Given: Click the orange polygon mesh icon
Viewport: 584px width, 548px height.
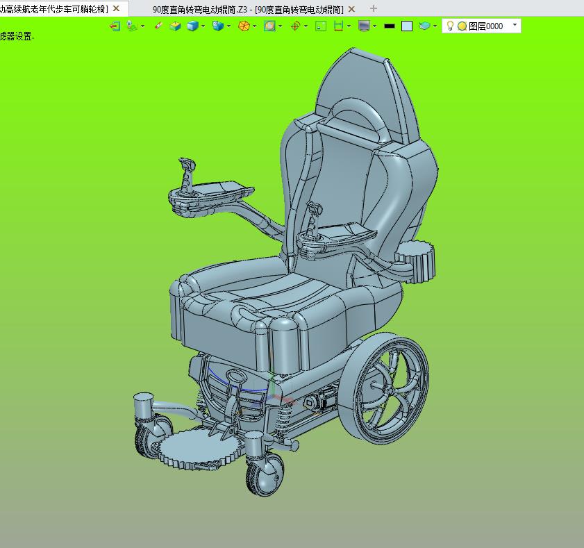Looking at the screenshot, I should [x=244, y=26].
